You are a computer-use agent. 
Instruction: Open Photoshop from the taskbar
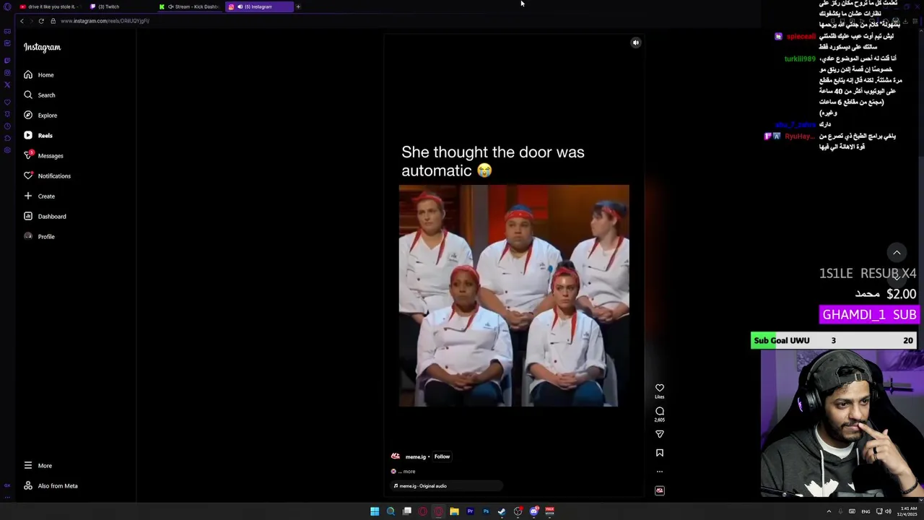486,511
